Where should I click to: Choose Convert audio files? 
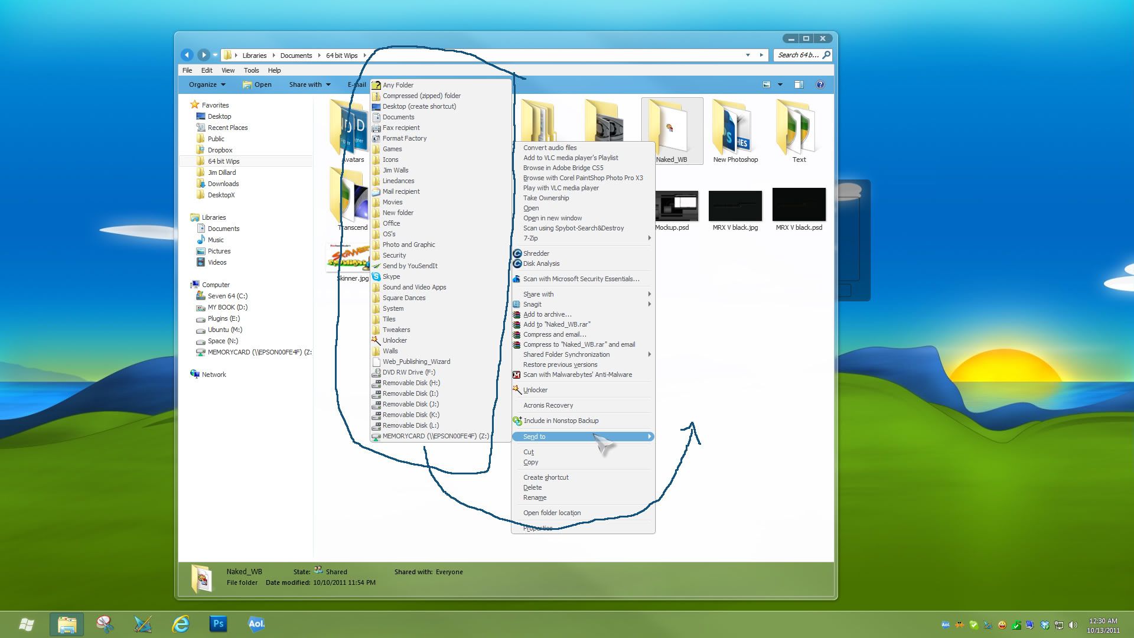(550, 148)
